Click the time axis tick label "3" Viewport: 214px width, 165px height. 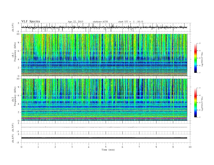click(72, 147)
